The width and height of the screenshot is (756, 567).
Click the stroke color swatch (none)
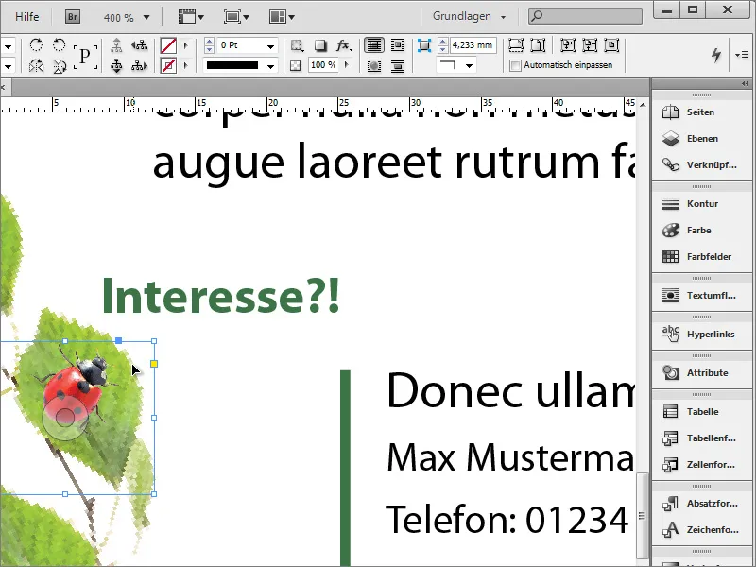[x=168, y=65]
